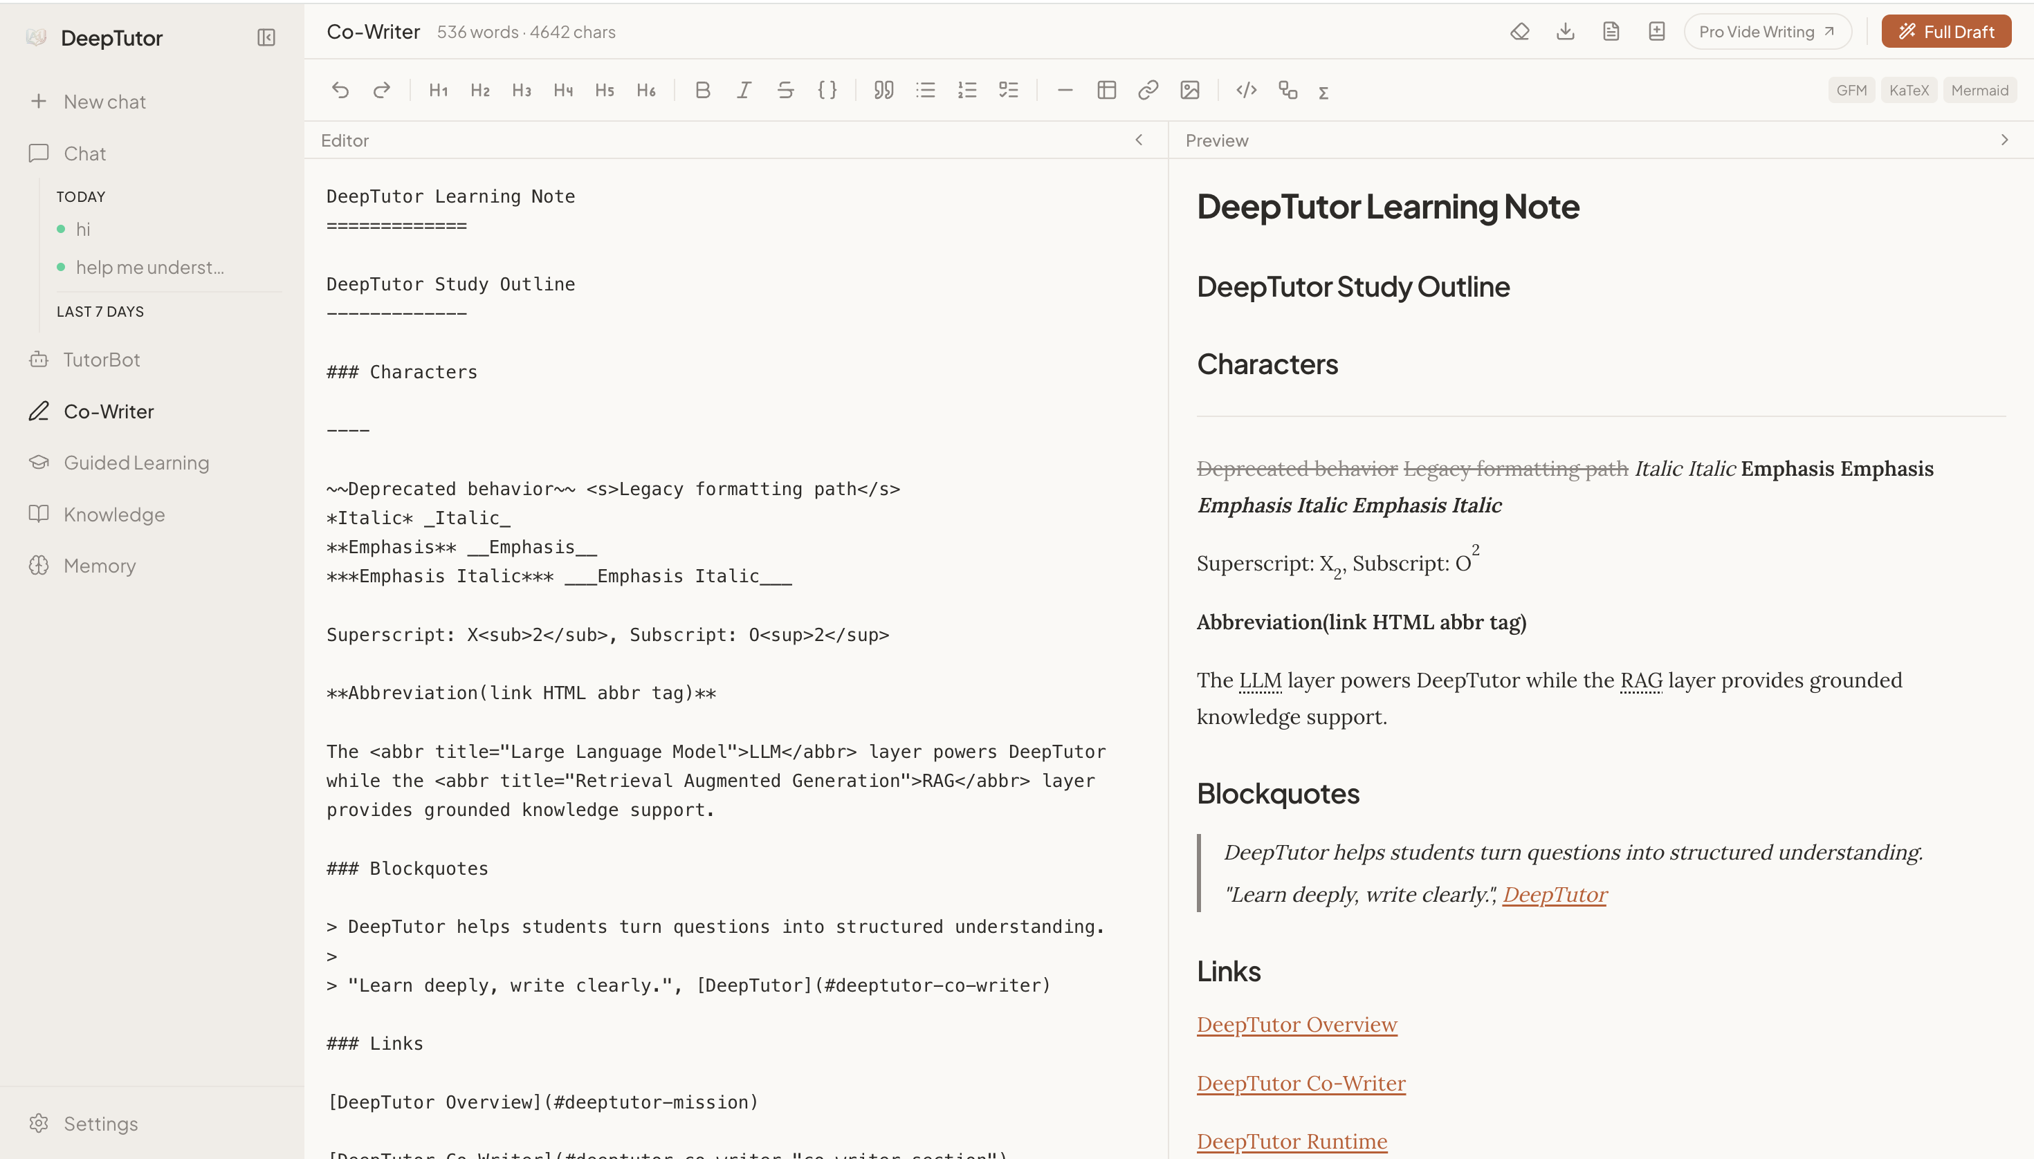Open the Knowledge section
The image size is (2034, 1159).
[x=114, y=514]
